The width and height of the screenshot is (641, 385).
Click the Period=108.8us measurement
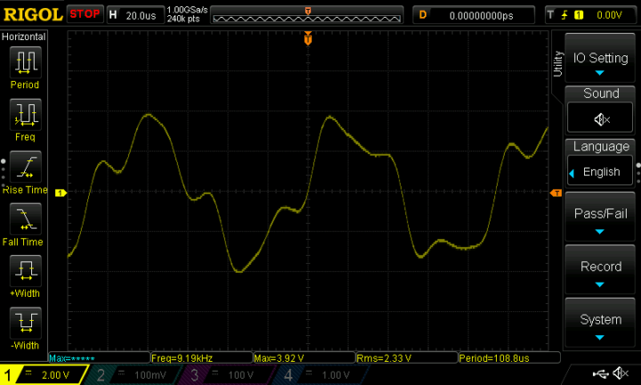509,358
